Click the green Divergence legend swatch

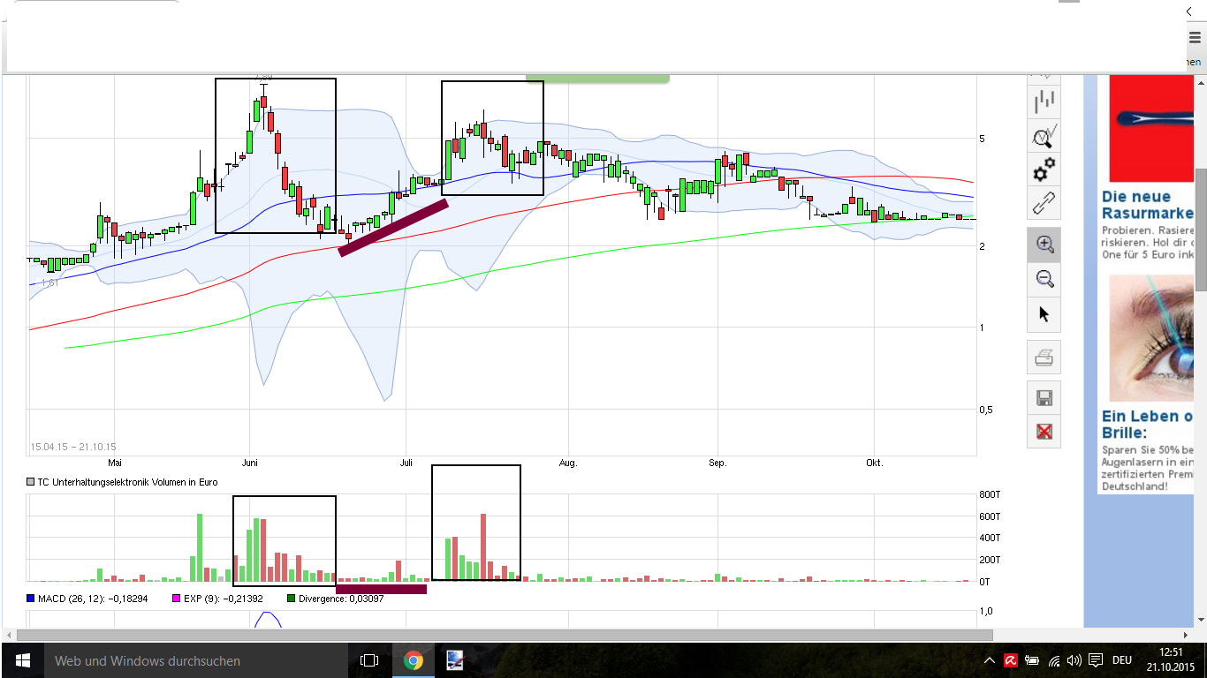pyautogui.click(x=291, y=599)
